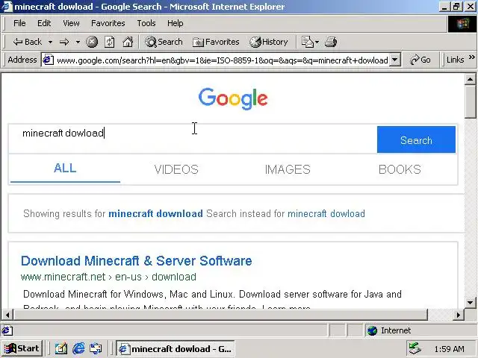
Task: Click the 1:59 AM clock
Action: tap(450, 349)
